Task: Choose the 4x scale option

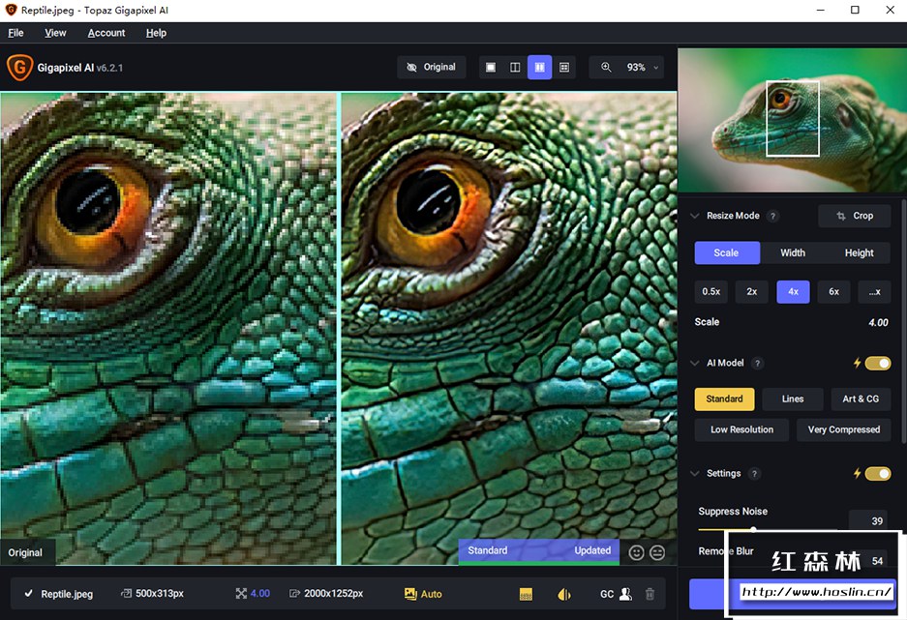Action: click(x=793, y=292)
